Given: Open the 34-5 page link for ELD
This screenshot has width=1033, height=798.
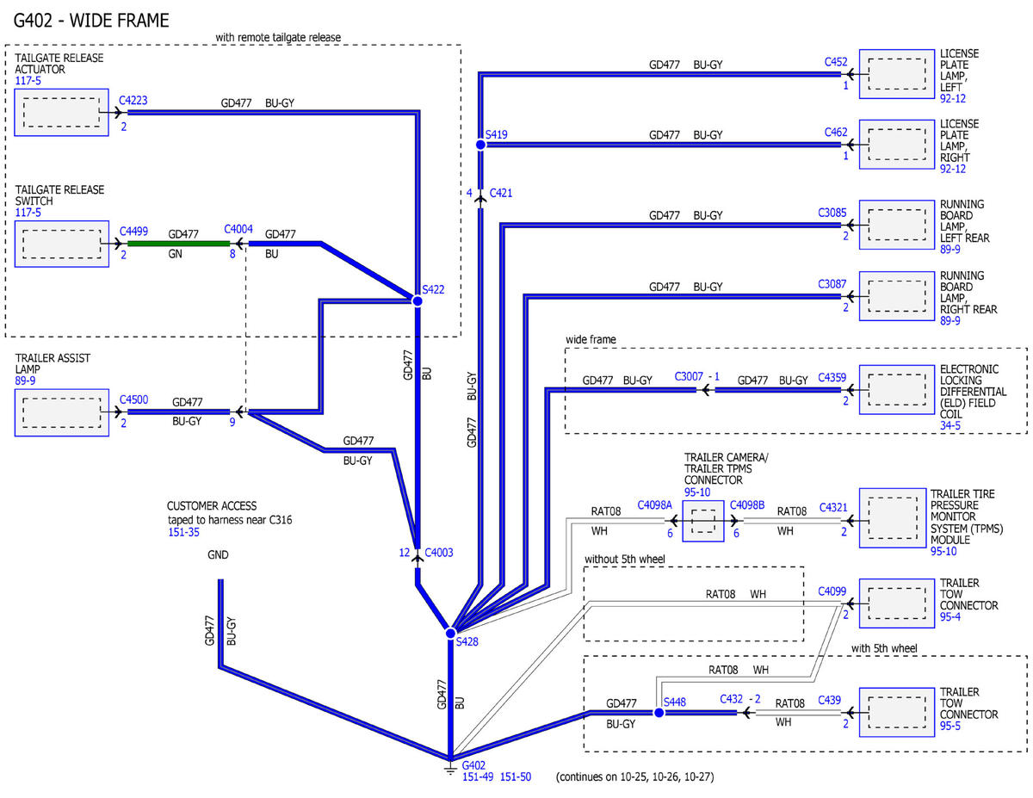Looking at the screenshot, I should 950,425.
